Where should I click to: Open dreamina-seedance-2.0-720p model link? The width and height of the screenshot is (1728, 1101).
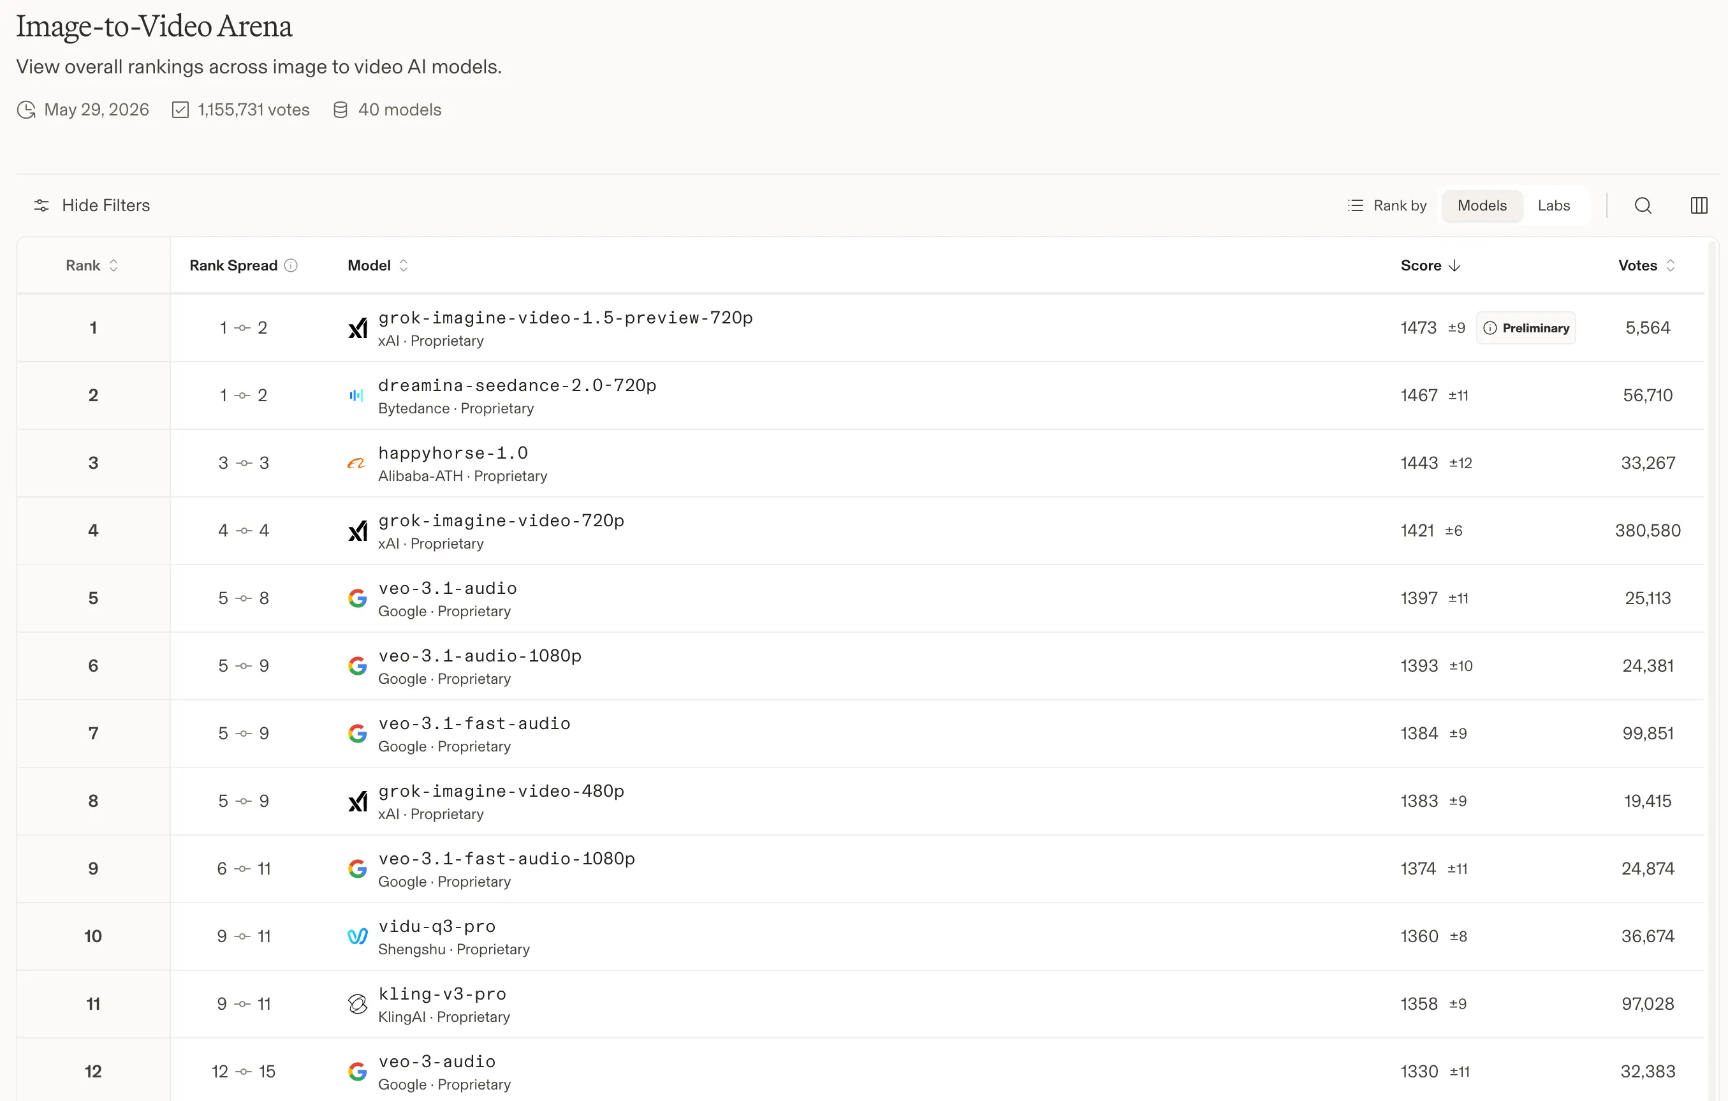516,385
